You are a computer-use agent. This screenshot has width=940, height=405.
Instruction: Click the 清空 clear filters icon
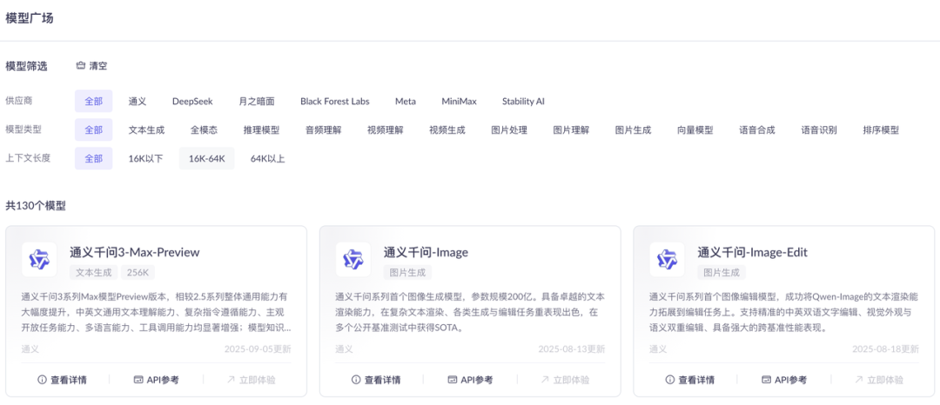[x=81, y=66]
